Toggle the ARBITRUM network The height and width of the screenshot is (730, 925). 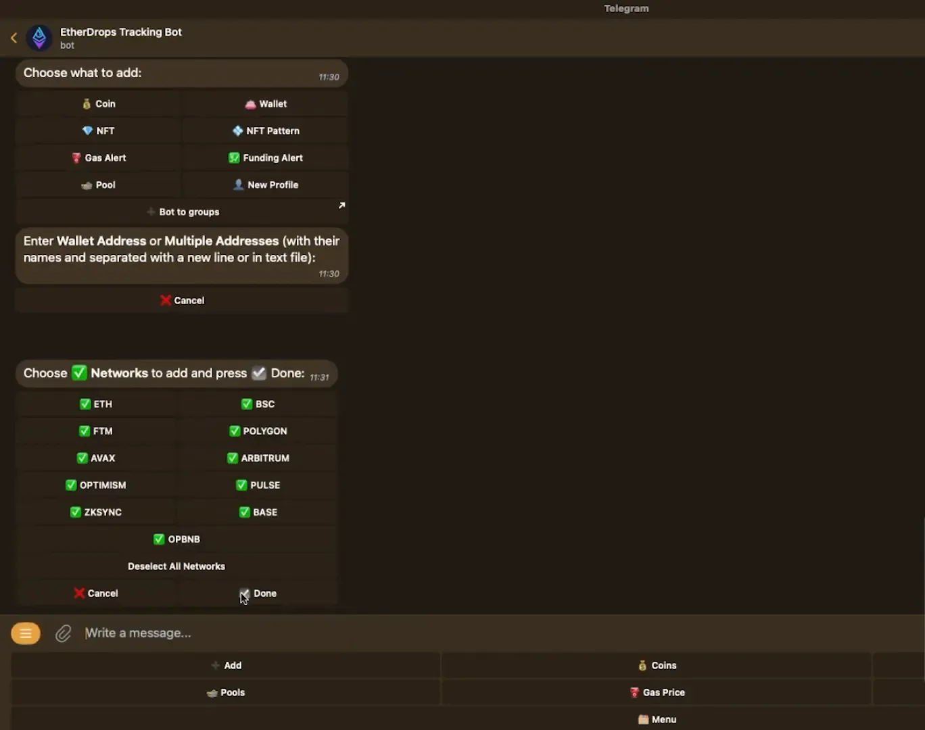(x=258, y=458)
